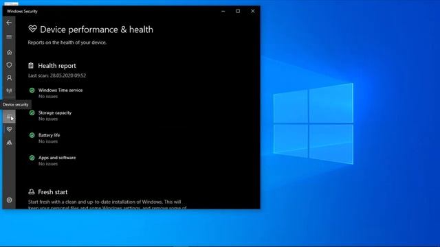Select the Fresh start heading
Screen dimensions: 440x247
click(53, 192)
